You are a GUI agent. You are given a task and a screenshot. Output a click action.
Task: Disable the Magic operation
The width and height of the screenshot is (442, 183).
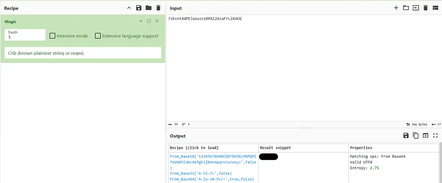149,21
